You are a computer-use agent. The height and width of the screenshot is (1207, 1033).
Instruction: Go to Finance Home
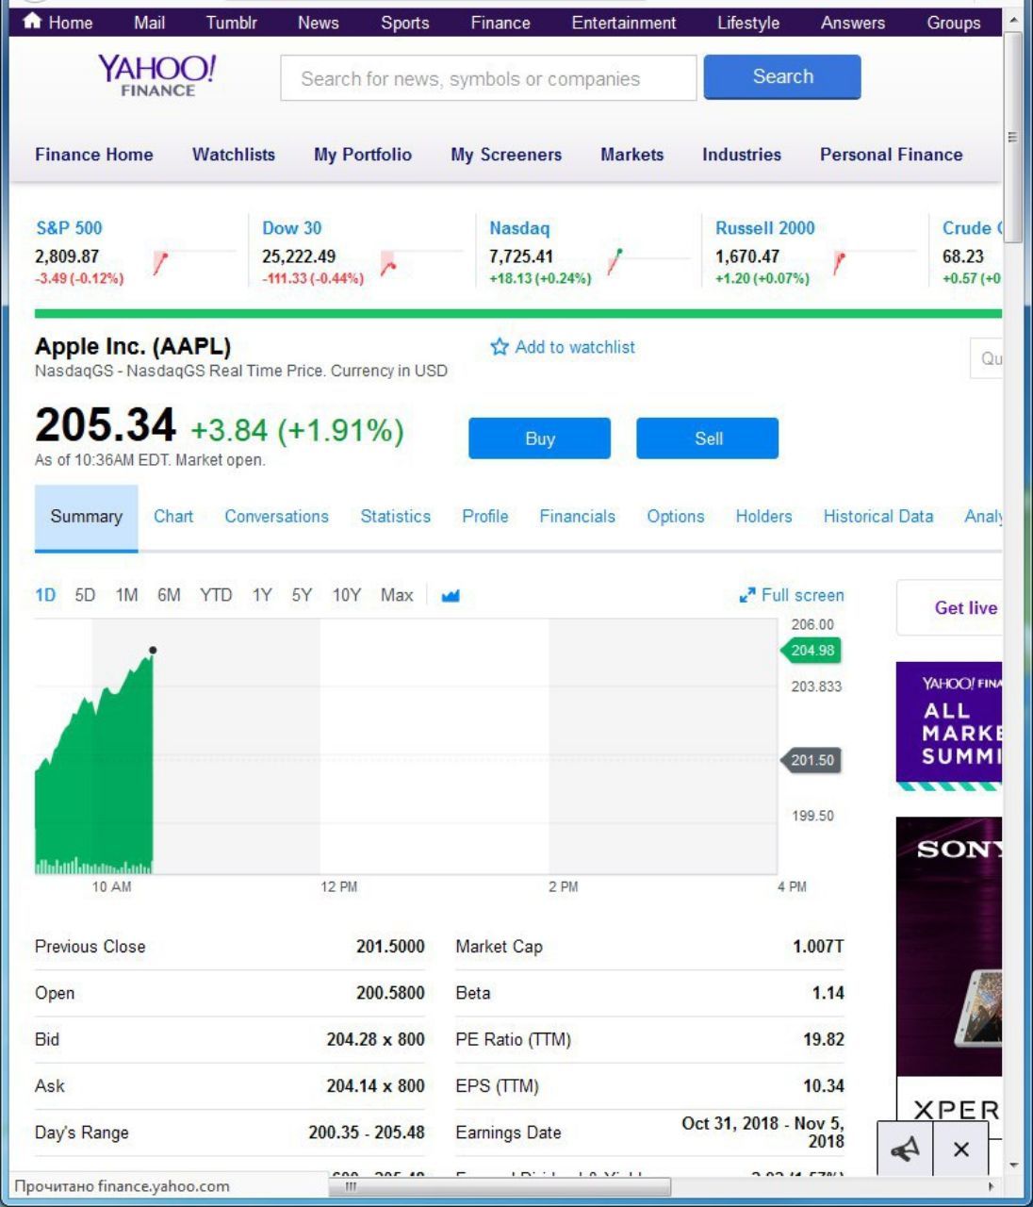pyautogui.click(x=93, y=155)
